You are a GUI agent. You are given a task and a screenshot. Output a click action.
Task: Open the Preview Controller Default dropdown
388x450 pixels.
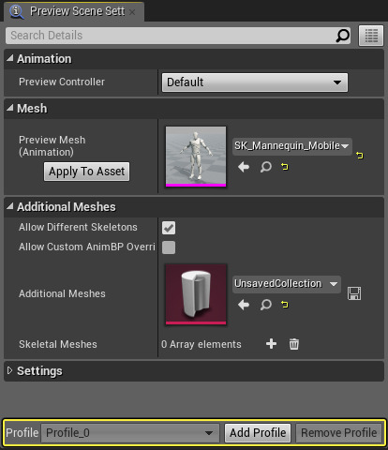pyautogui.click(x=255, y=82)
